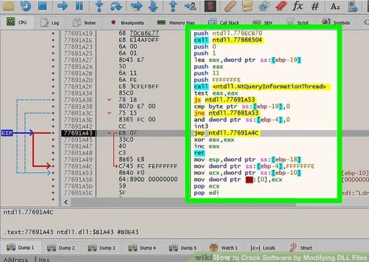369x262 pixels.
Task: Open string references A2 icon
Action: tap(335, 6)
